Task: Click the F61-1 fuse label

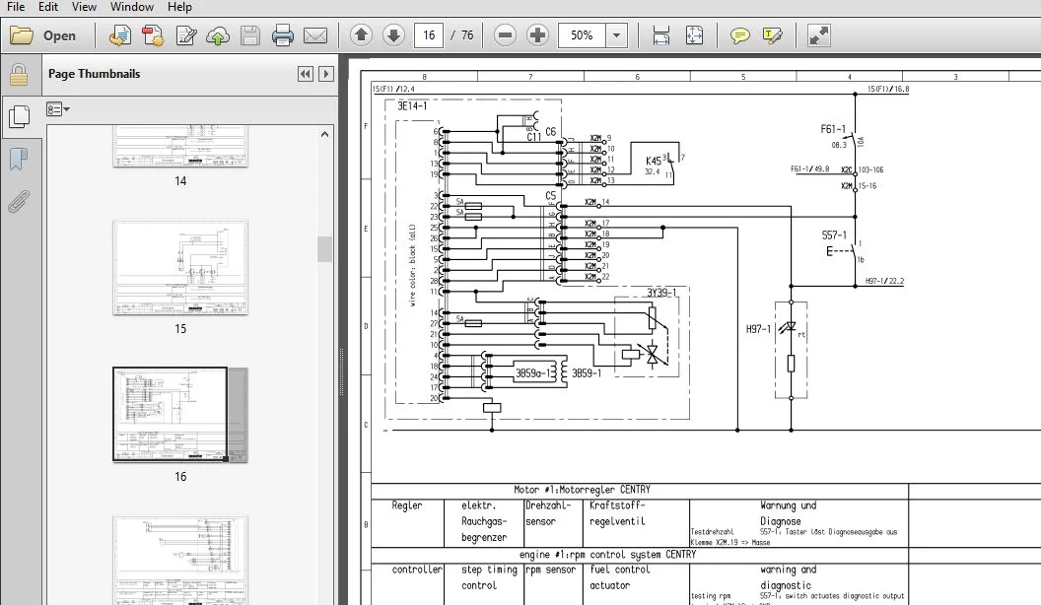Action: [x=833, y=129]
